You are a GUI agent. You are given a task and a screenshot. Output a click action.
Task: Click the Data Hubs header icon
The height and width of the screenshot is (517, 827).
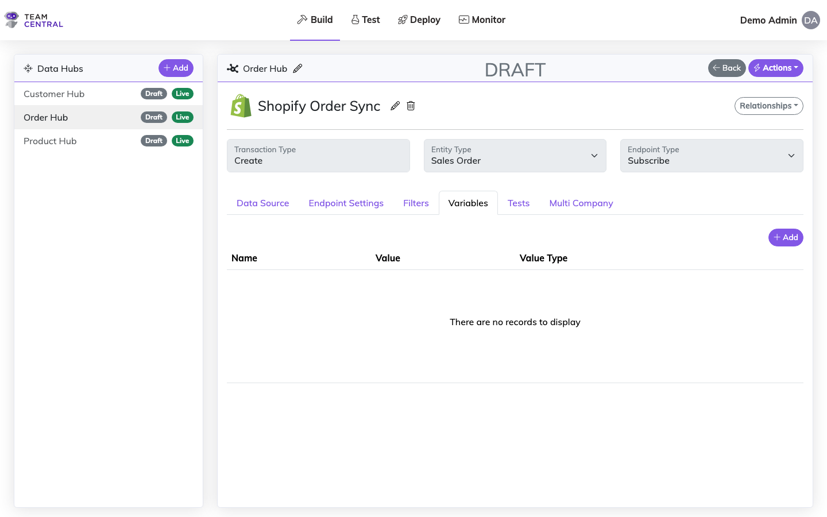click(28, 68)
